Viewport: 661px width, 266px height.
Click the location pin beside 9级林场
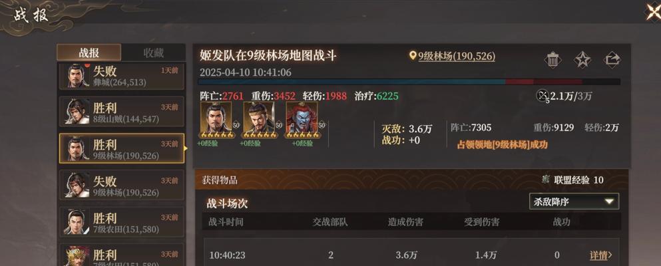(x=413, y=56)
